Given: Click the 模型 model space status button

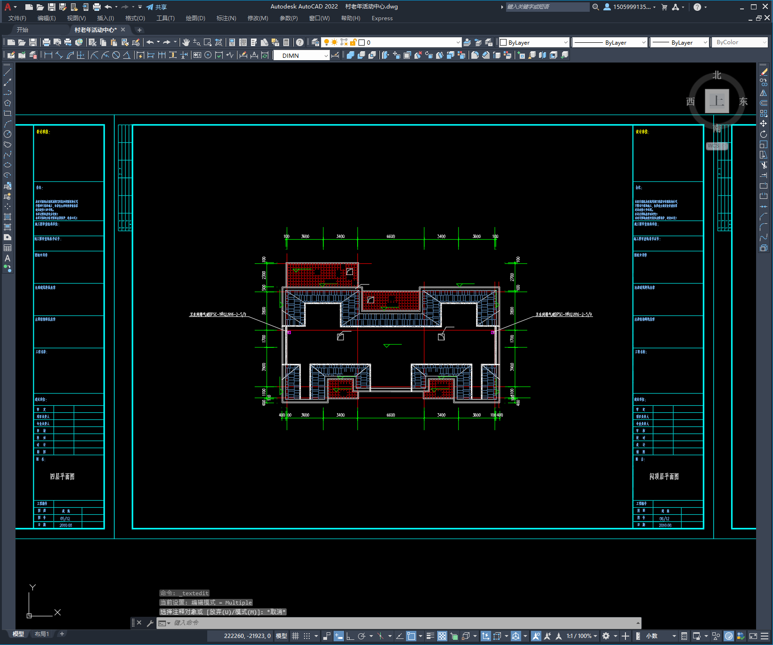Looking at the screenshot, I should 281,636.
